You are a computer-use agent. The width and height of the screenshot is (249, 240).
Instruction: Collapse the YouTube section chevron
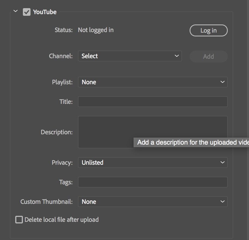click(x=16, y=11)
